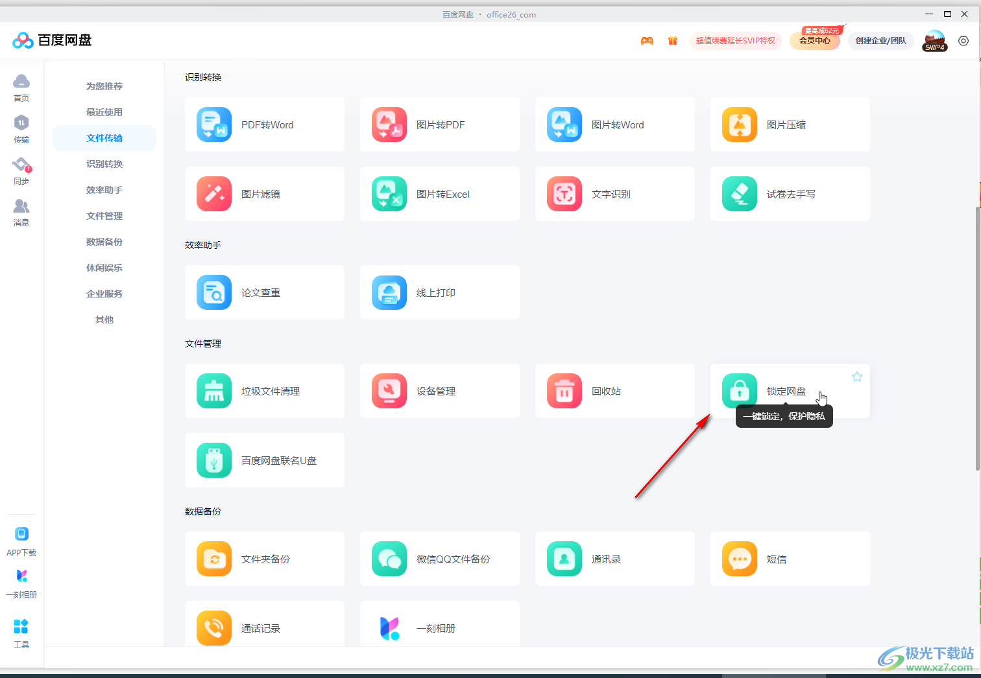Viewport: 981px width, 678px height.
Task: Open the 文字识别 OCR icon
Action: coord(564,194)
